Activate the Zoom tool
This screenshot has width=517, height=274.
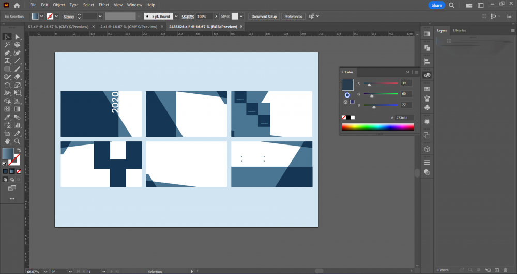18,141
